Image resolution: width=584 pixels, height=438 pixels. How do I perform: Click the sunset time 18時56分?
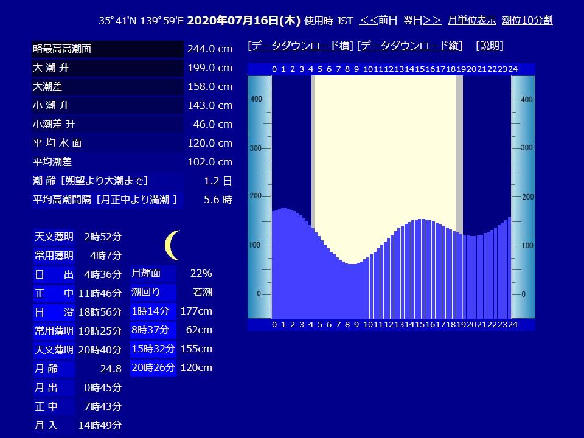[x=100, y=312]
